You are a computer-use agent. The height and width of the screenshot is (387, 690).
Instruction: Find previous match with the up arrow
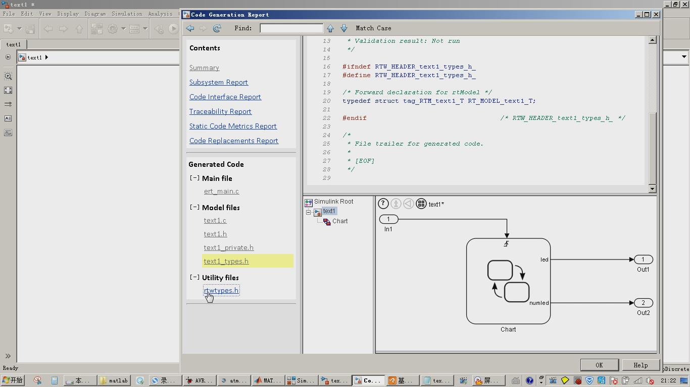pyautogui.click(x=330, y=28)
